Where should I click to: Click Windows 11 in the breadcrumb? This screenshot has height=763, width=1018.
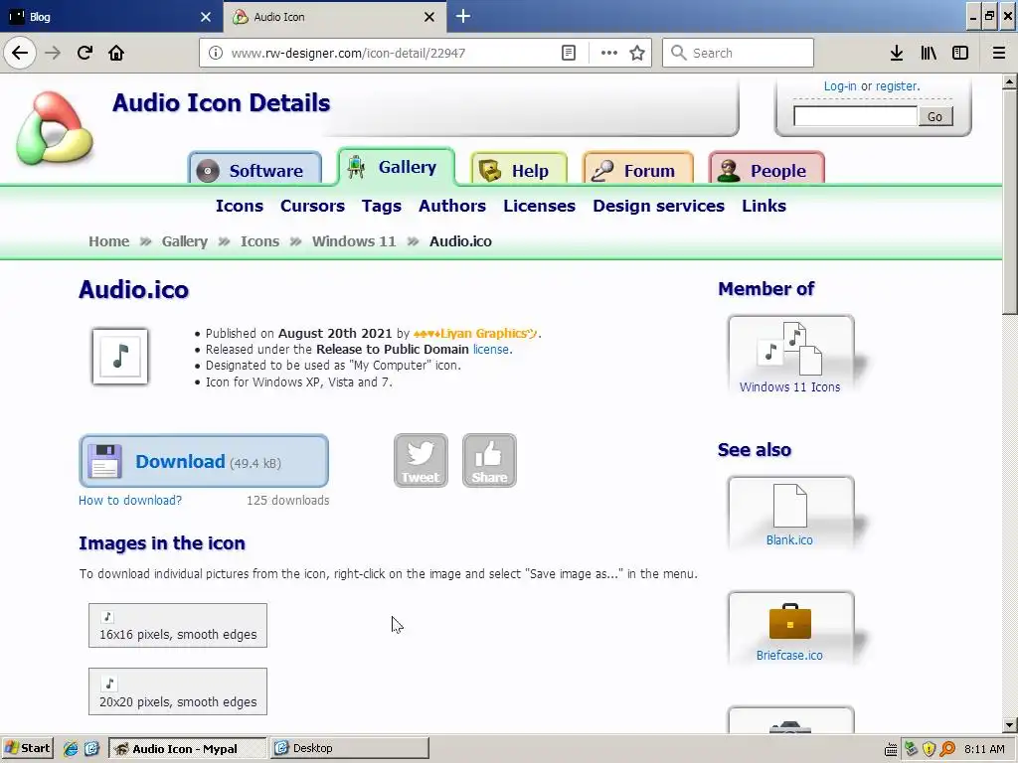(x=354, y=241)
